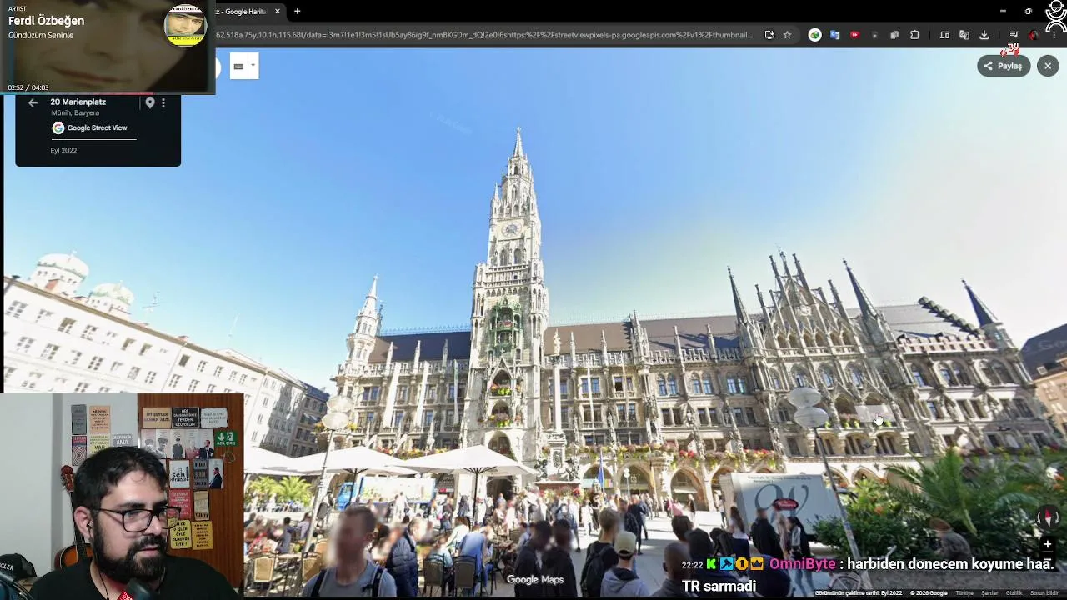Click the dark grey extension icon
The image size is (1067, 600).
[874, 35]
